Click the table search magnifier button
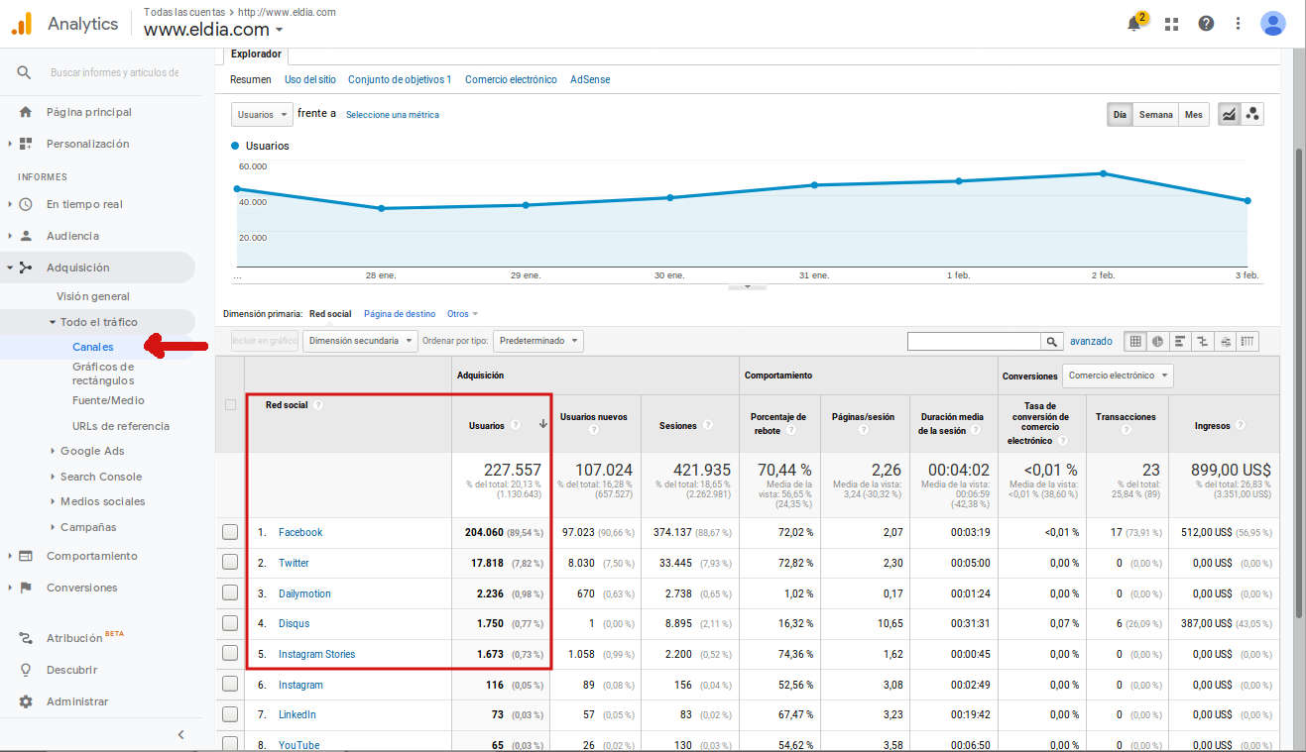1306x752 pixels. coord(1052,341)
